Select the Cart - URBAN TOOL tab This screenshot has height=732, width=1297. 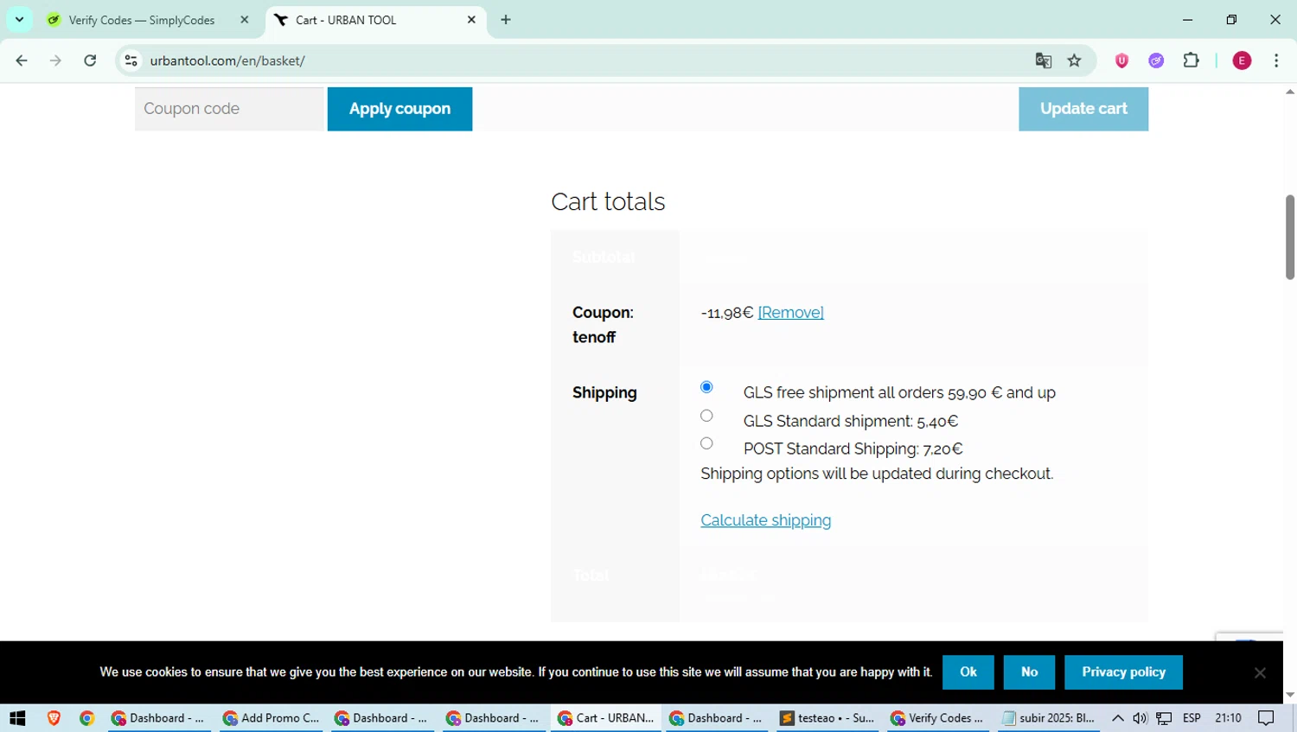coord(363,20)
